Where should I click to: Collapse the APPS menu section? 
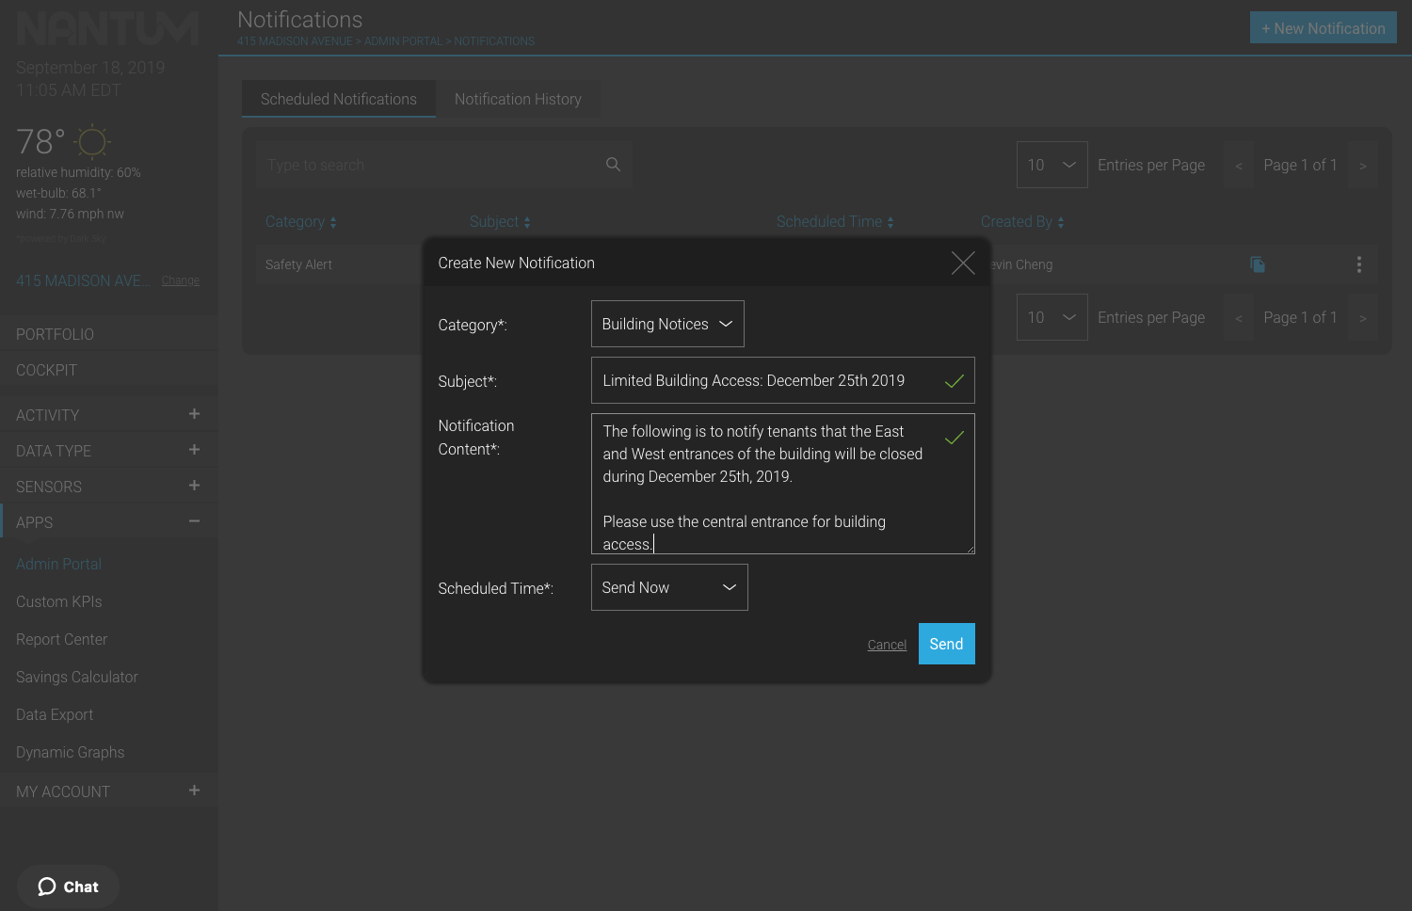(194, 521)
